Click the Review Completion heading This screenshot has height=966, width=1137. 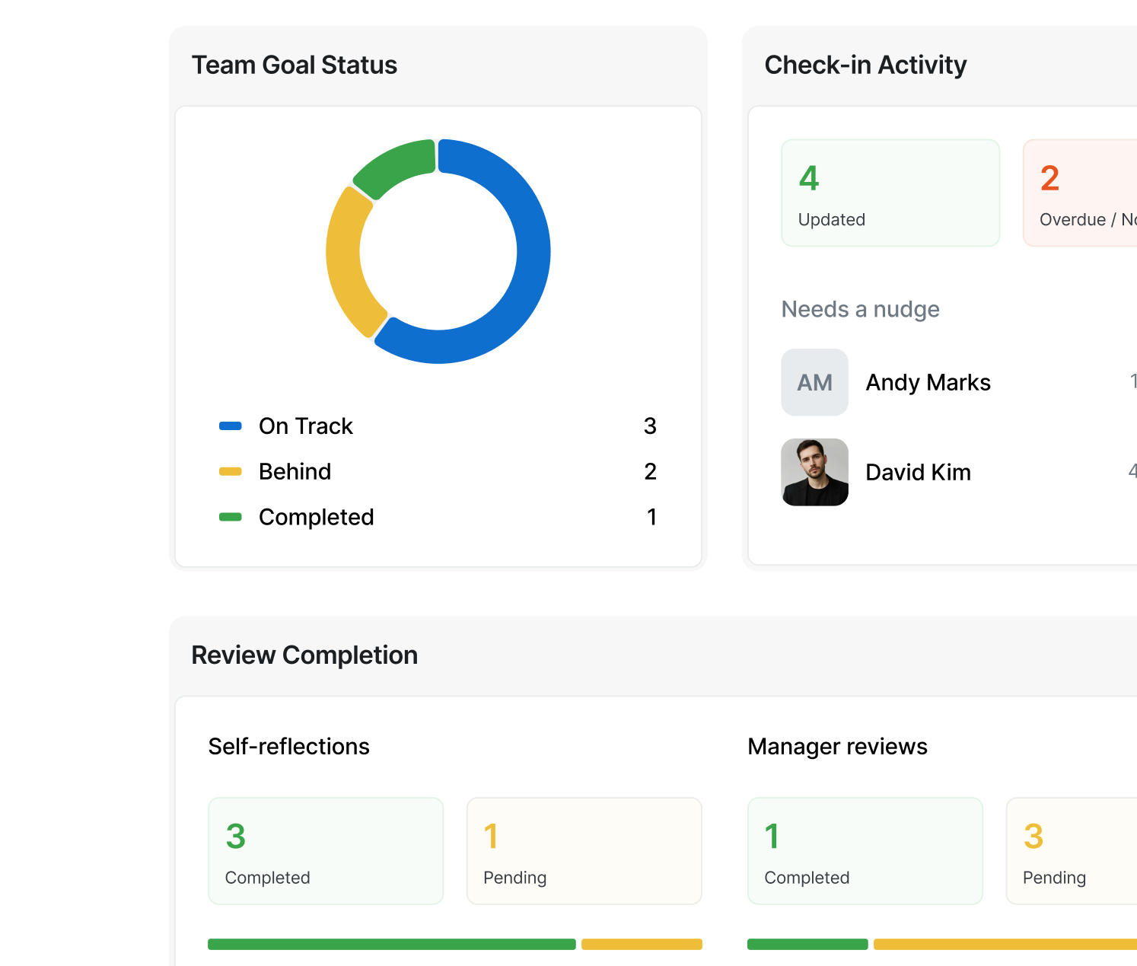coord(304,655)
